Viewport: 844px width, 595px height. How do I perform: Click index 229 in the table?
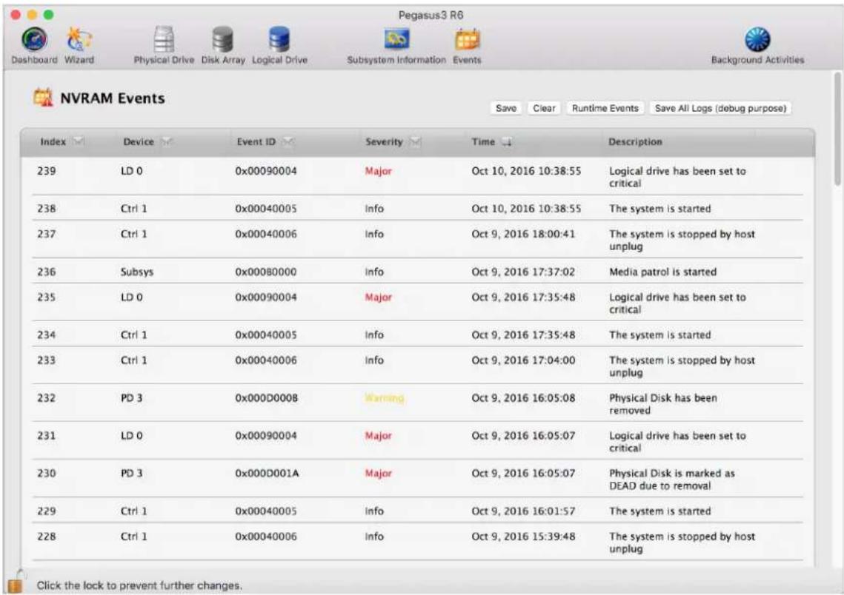click(46, 511)
